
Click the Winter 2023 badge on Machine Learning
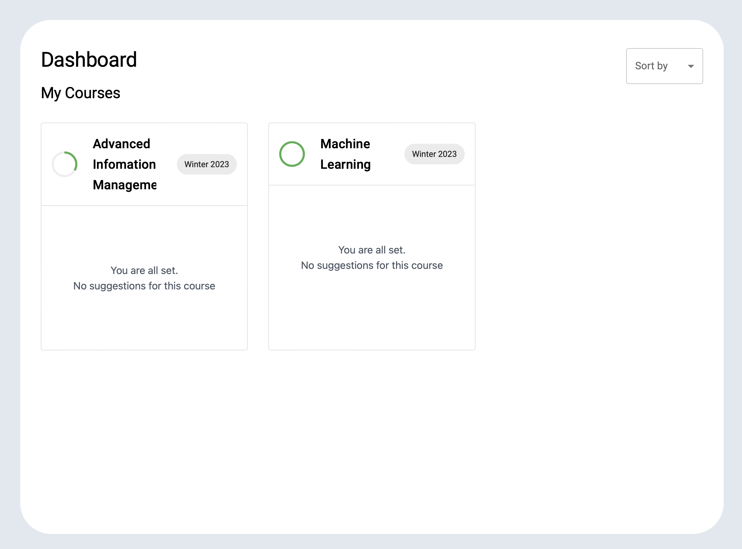(434, 154)
